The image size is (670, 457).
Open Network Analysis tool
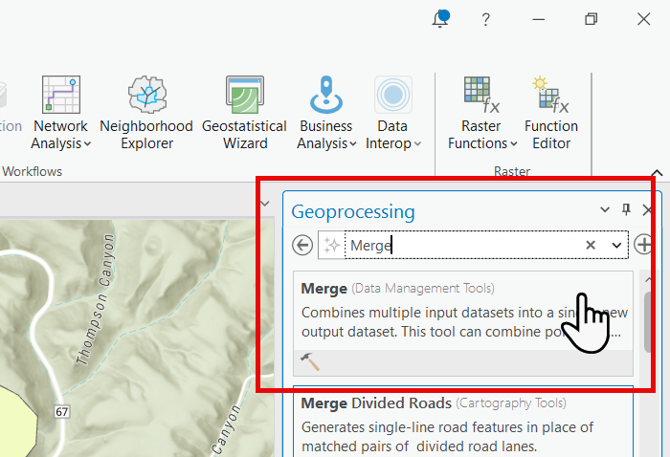click(60, 113)
